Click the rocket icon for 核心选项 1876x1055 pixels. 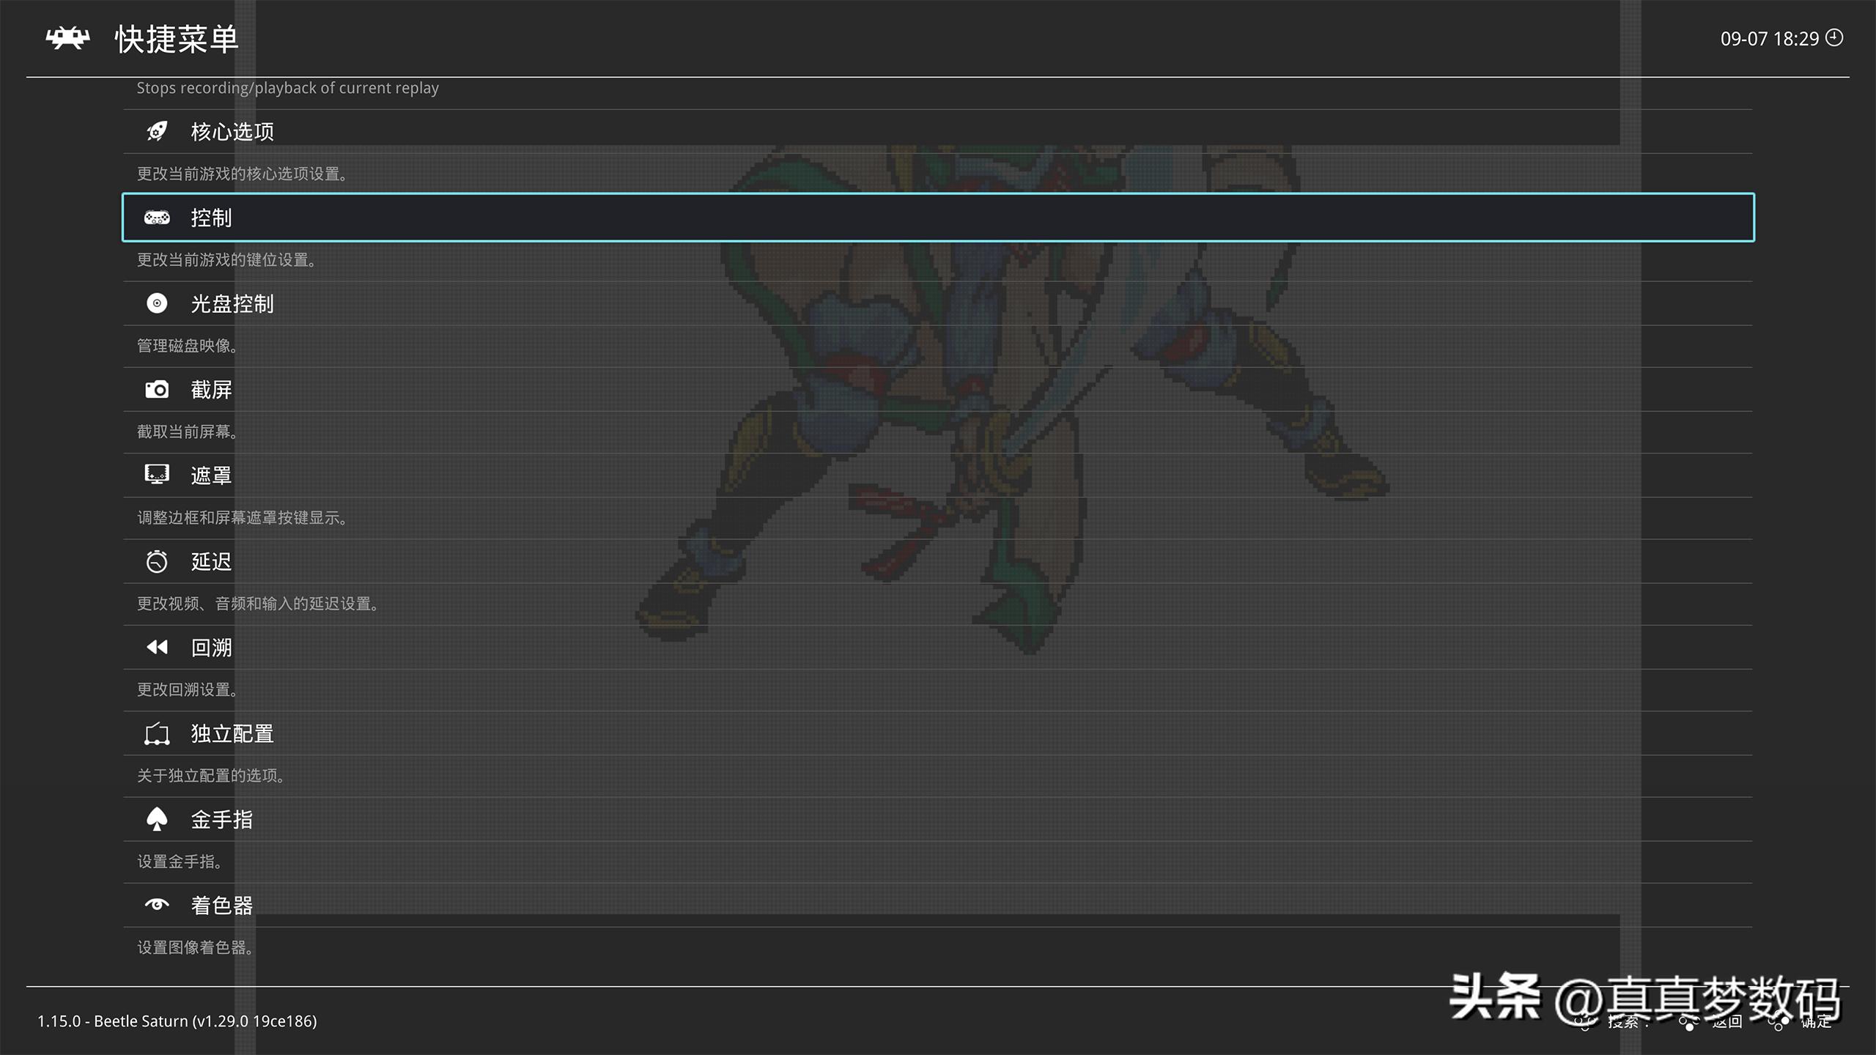pyautogui.click(x=157, y=132)
